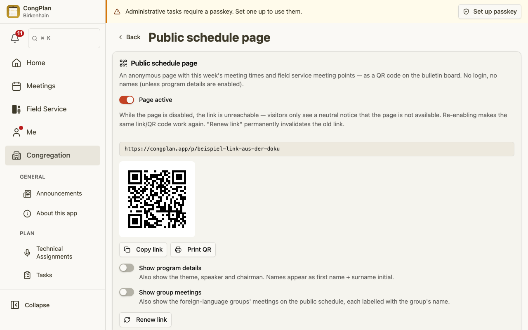Click the Home house icon in sidebar
528x330 pixels.
(16, 63)
